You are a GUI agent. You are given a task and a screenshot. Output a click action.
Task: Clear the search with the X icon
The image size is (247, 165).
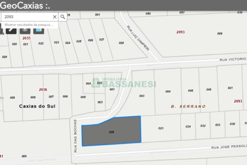point(55,17)
